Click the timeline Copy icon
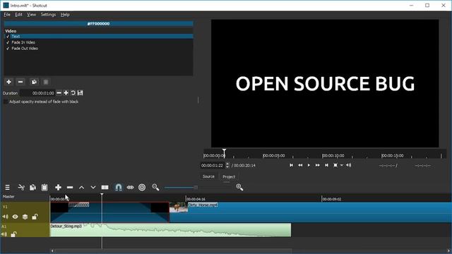 (32, 188)
